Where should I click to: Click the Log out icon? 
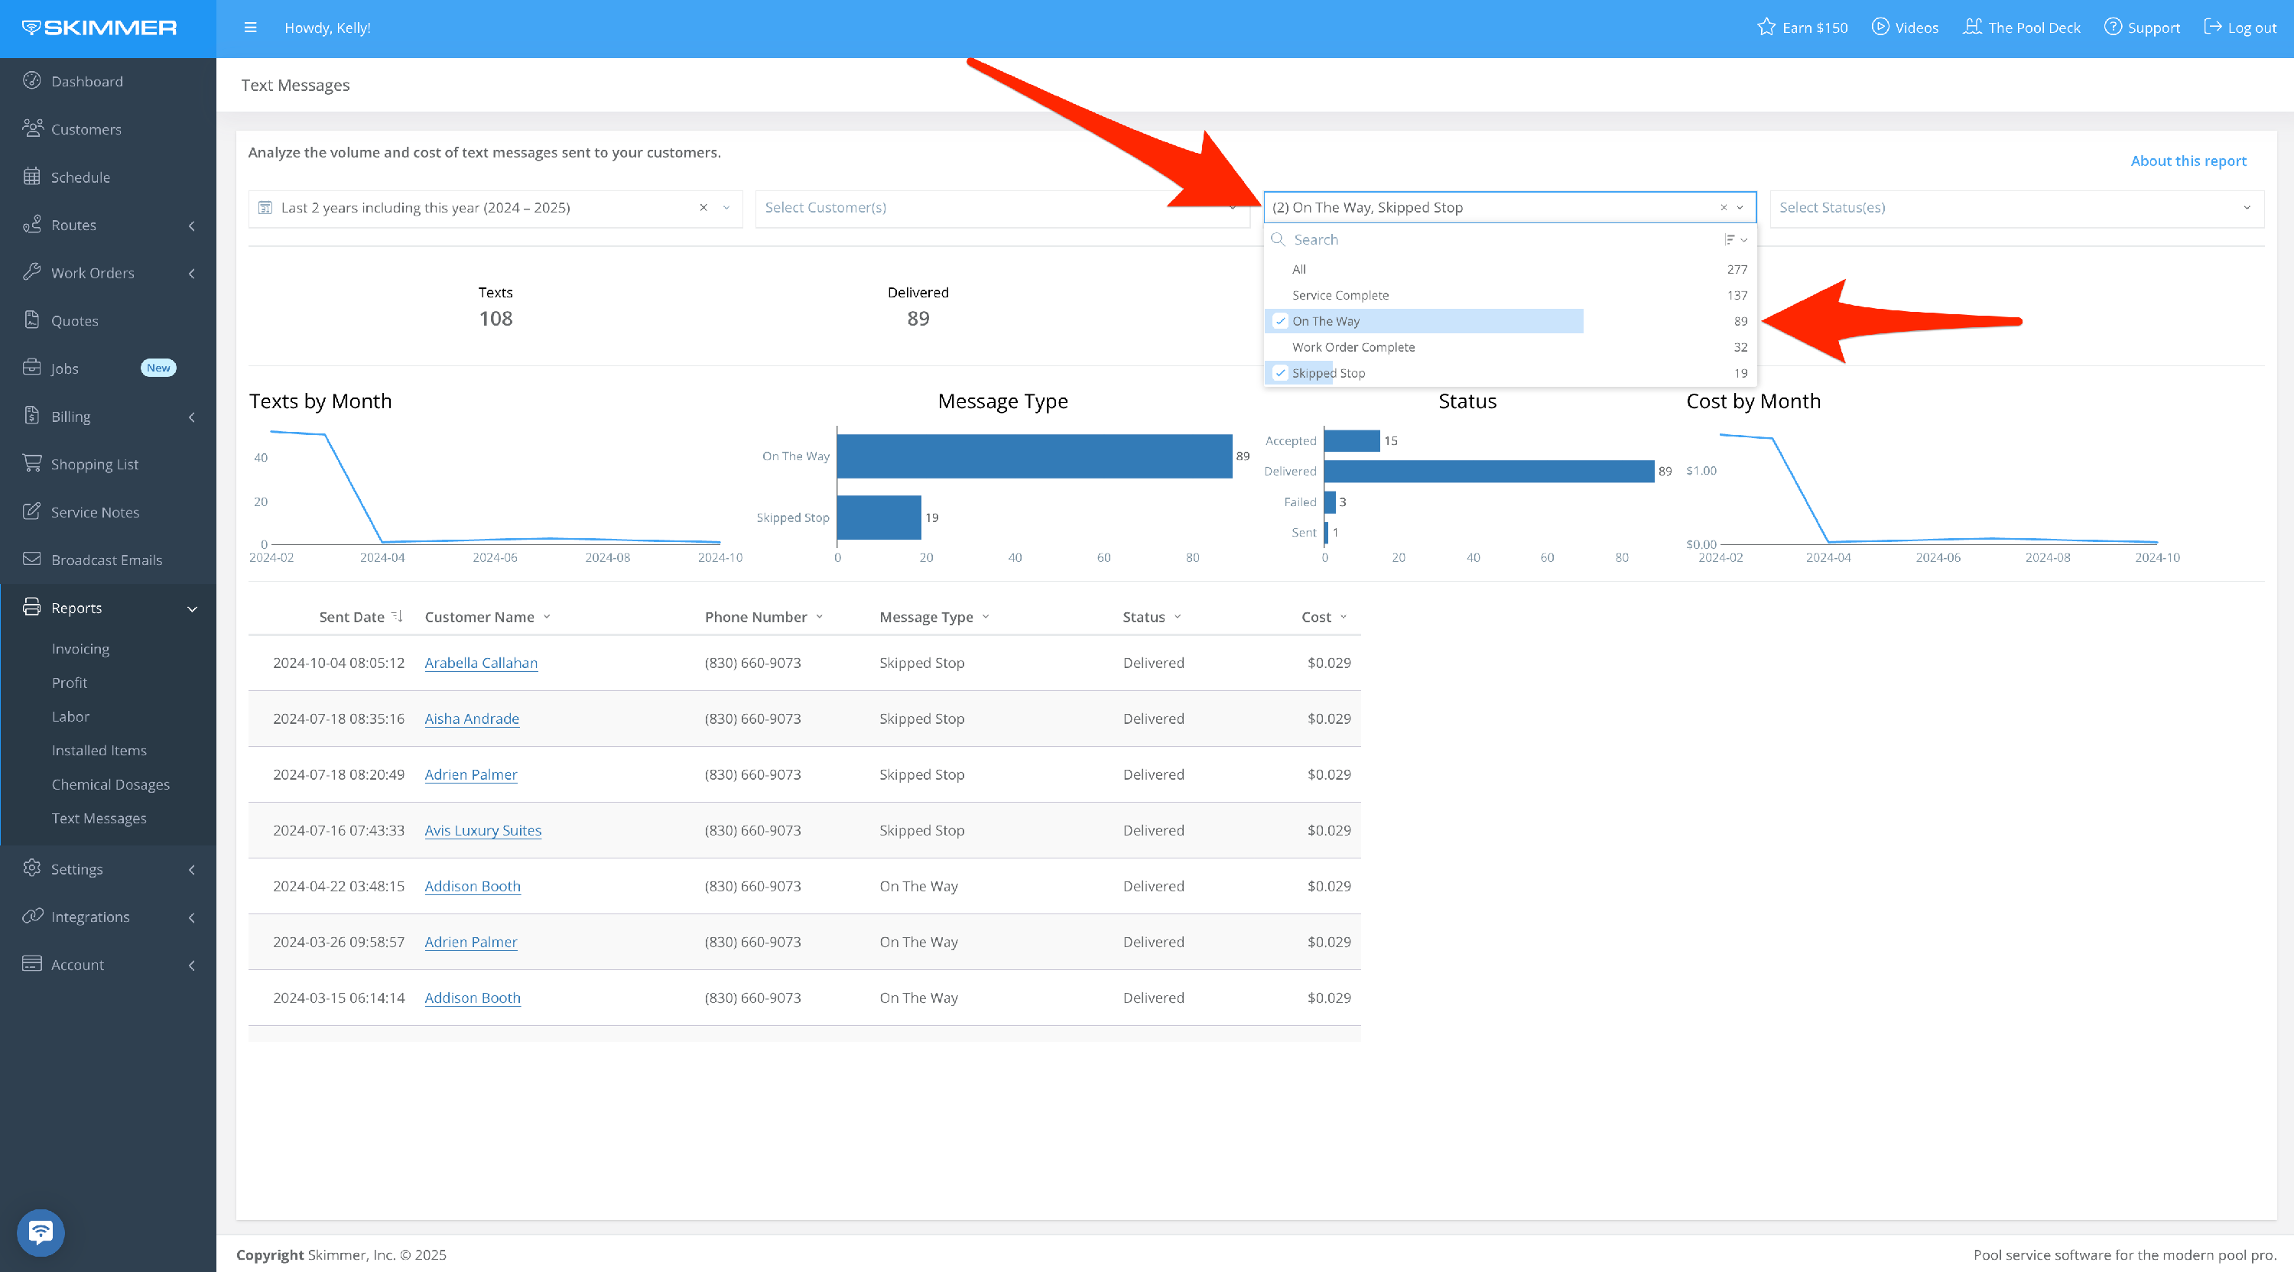(2212, 27)
